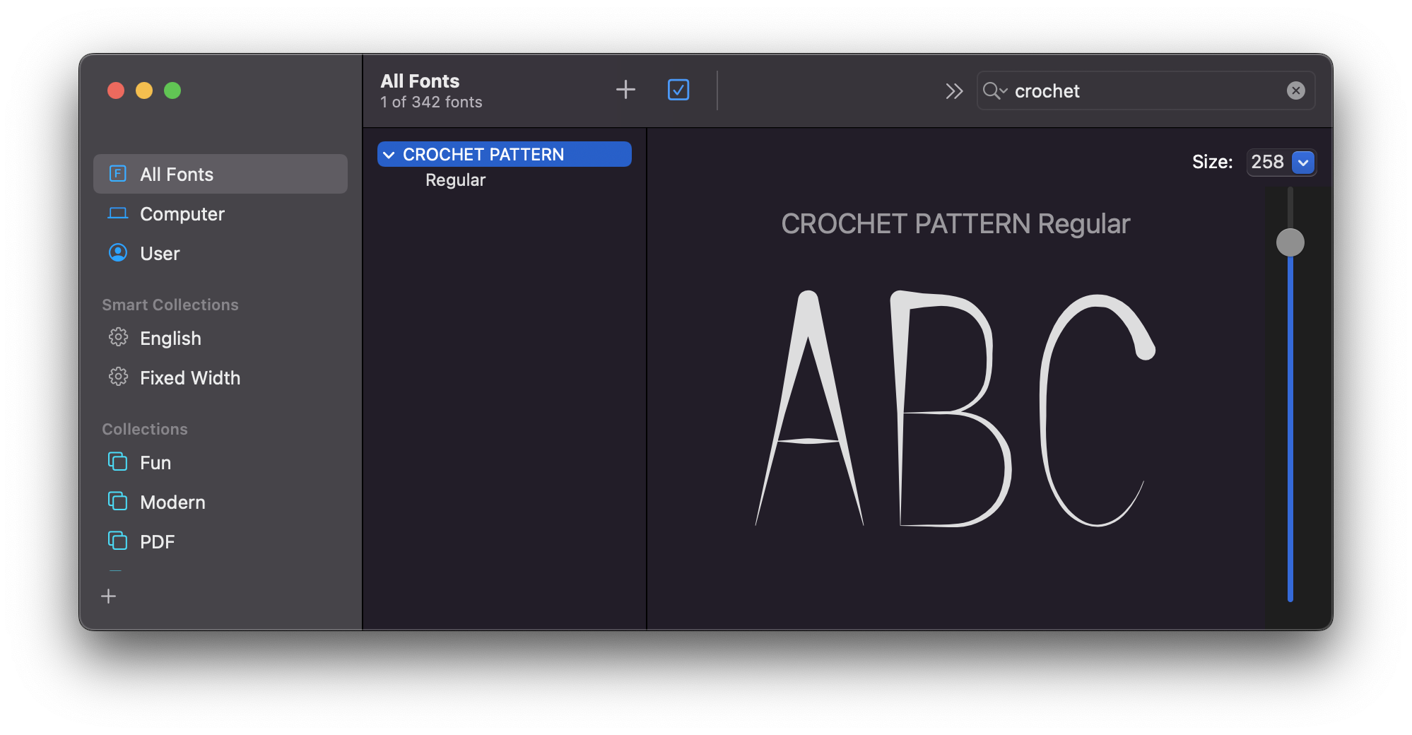The width and height of the screenshot is (1412, 735).
Task: Open the User fonts library
Action: point(220,253)
